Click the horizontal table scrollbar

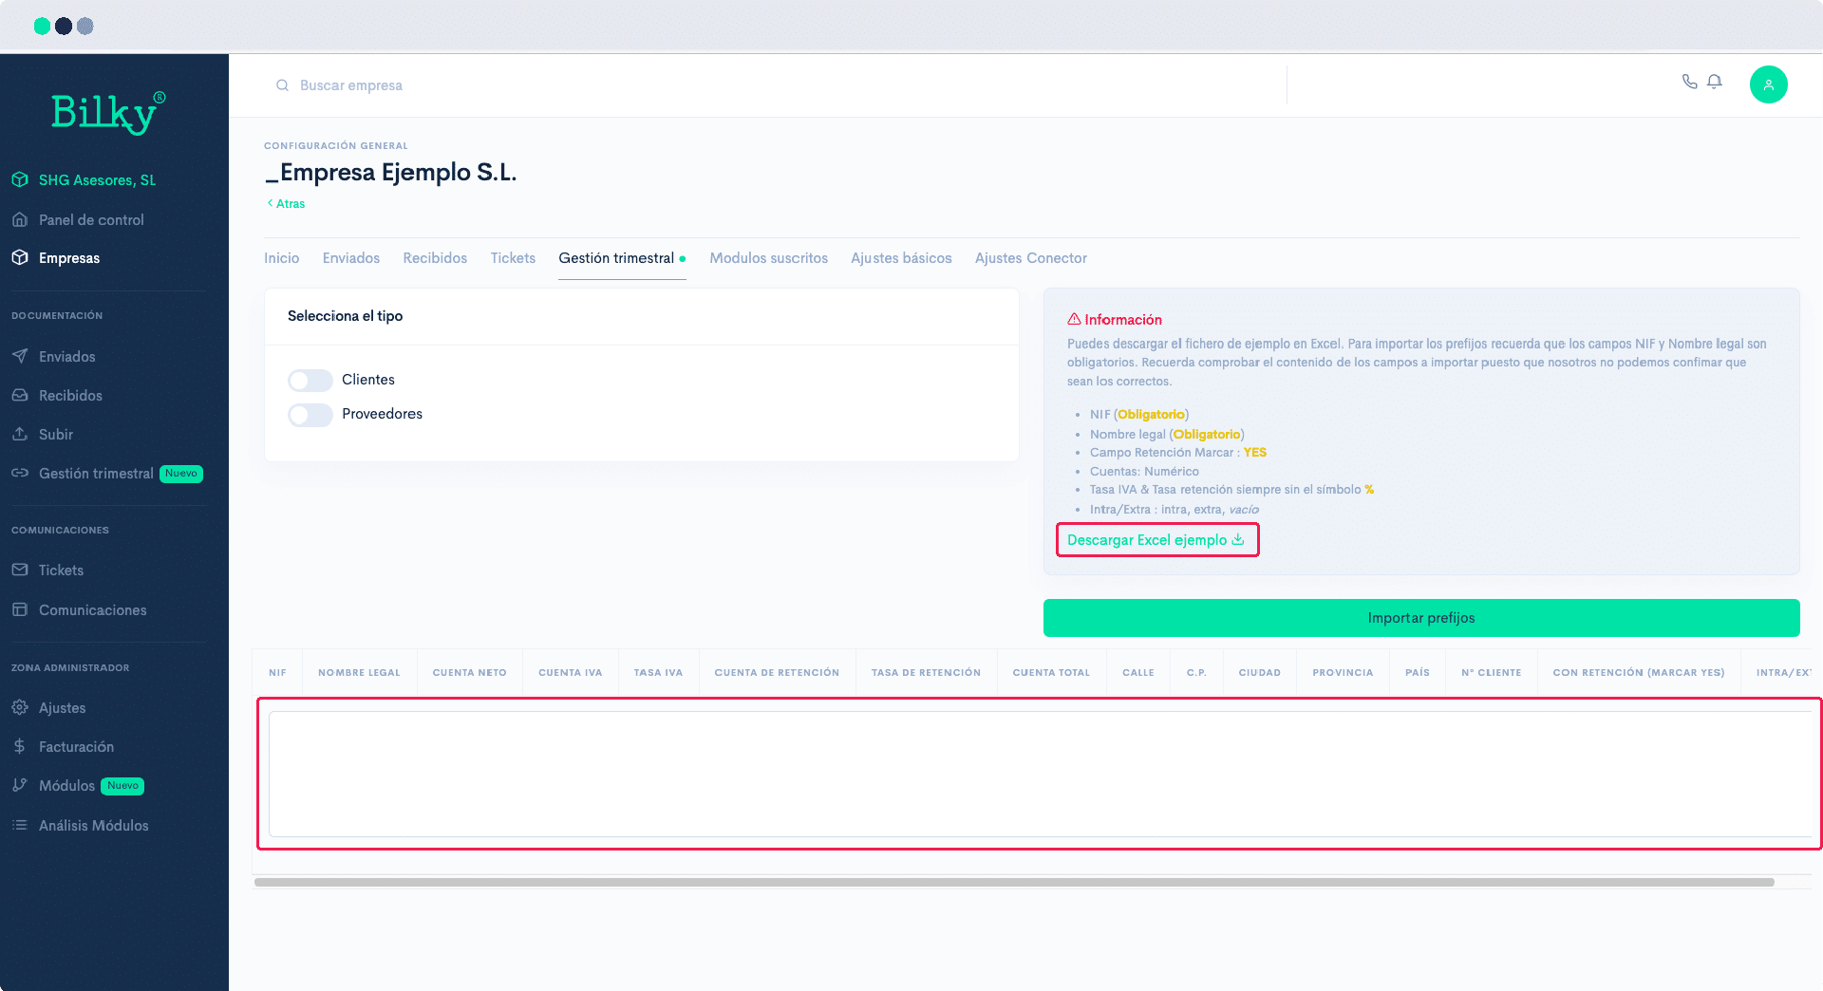coord(1014,882)
